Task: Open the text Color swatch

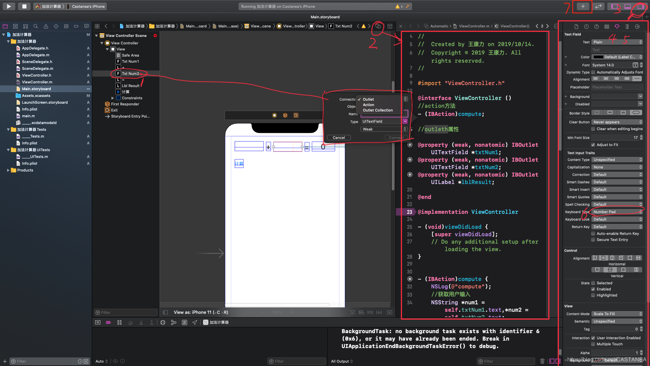Action: pos(598,57)
